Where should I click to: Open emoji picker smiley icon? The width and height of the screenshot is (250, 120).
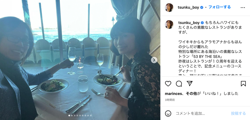pyautogui.click(x=168, y=113)
